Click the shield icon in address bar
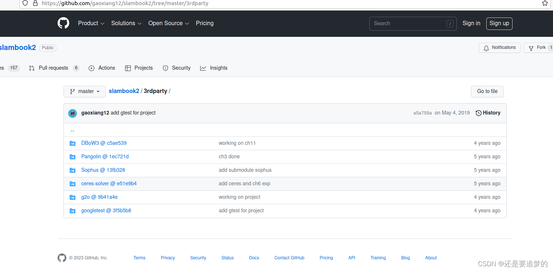Image resolution: width=553 pixels, height=271 pixels. tap(25, 3)
